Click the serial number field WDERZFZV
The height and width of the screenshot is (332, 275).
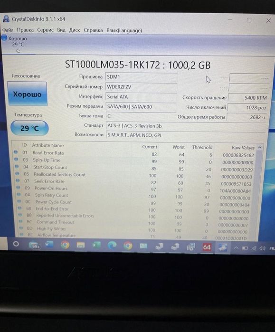coord(141,87)
